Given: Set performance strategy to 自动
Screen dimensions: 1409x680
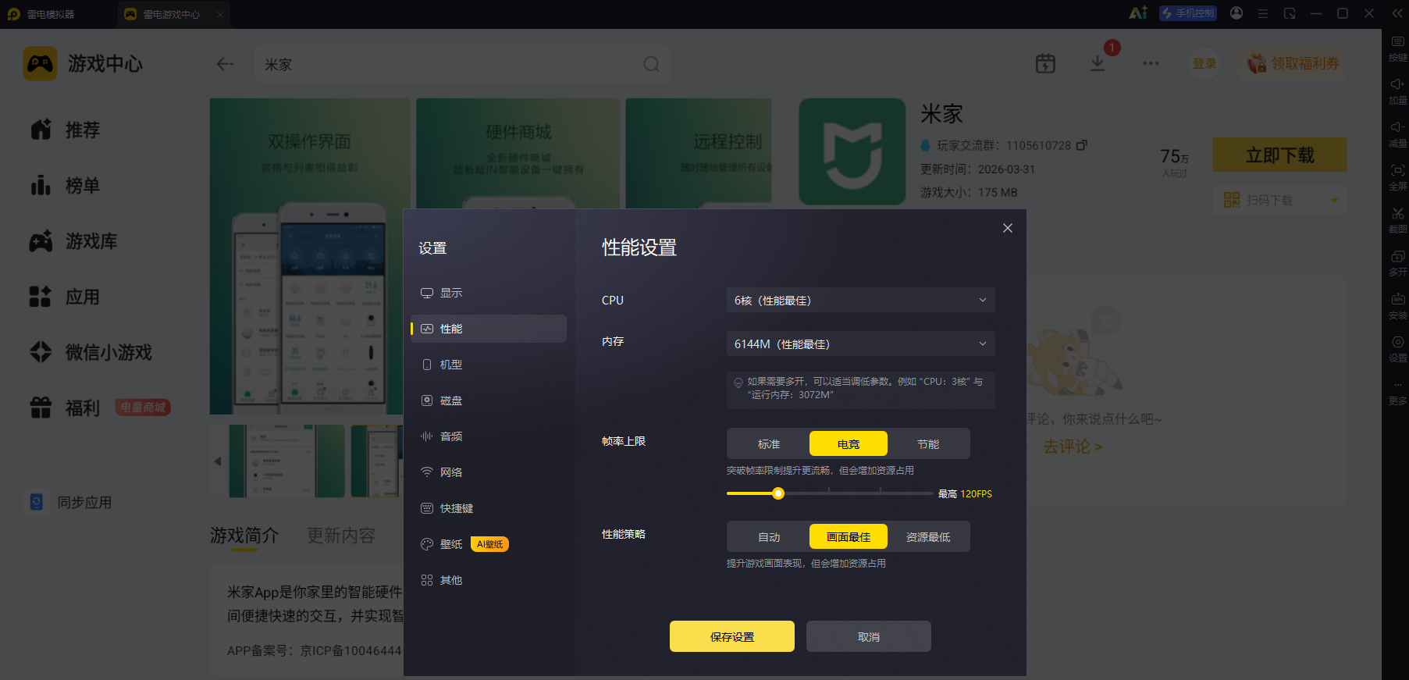Looking at the screenshot, I should point(769,536).
